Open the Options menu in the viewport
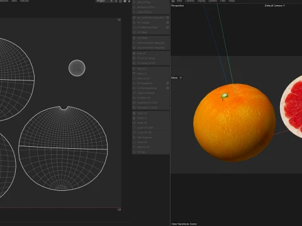This screenshot has width=302, height=226. pos(213,1)
